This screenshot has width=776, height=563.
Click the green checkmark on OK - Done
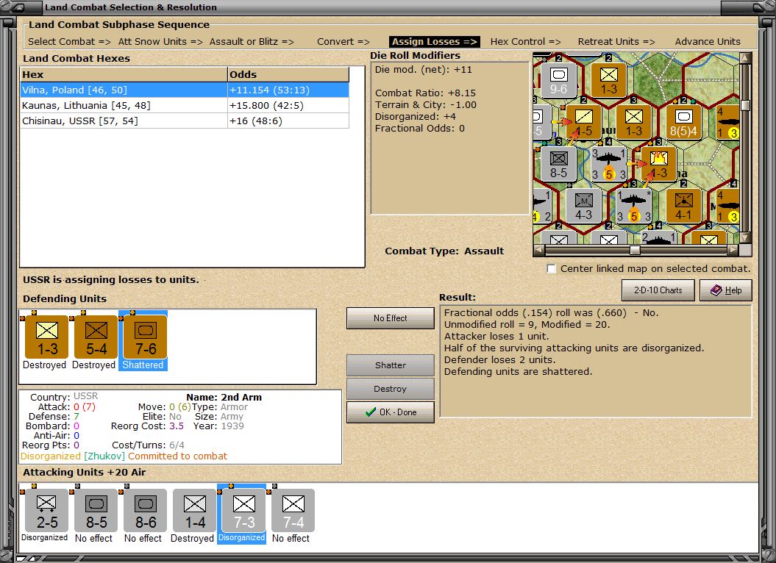pos(370,412)
